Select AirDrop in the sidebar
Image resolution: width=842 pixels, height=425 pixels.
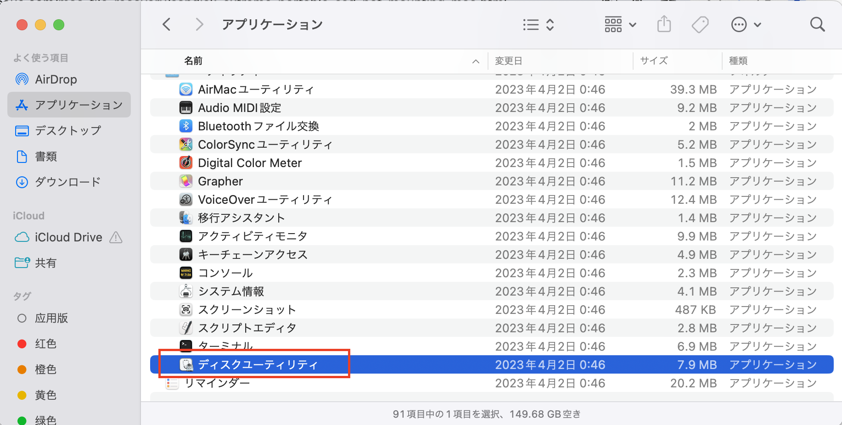pyautogui.click(x=55, y=79)
